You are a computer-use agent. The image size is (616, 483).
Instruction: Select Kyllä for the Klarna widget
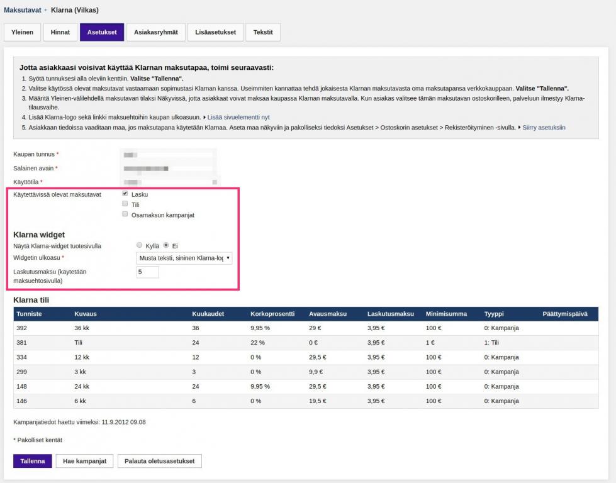(140, 245)
